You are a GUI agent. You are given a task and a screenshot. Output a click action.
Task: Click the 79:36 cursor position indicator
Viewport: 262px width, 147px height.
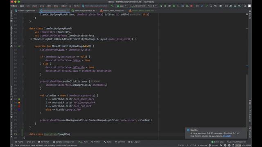point(181,145)
